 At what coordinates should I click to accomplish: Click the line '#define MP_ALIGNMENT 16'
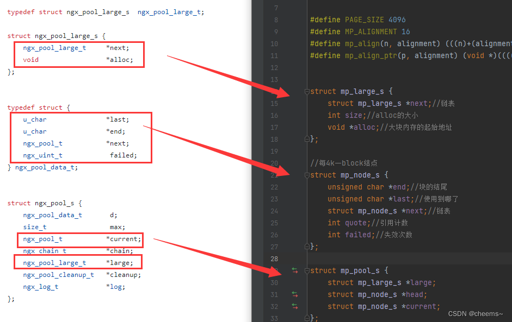[x=360, y=31]
